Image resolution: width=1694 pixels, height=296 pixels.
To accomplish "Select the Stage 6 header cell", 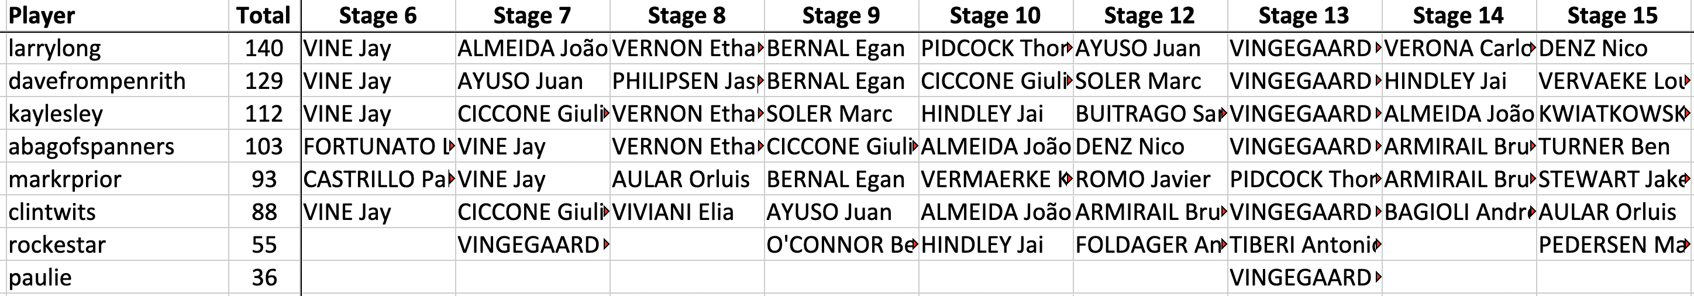I will pos(378,15).
